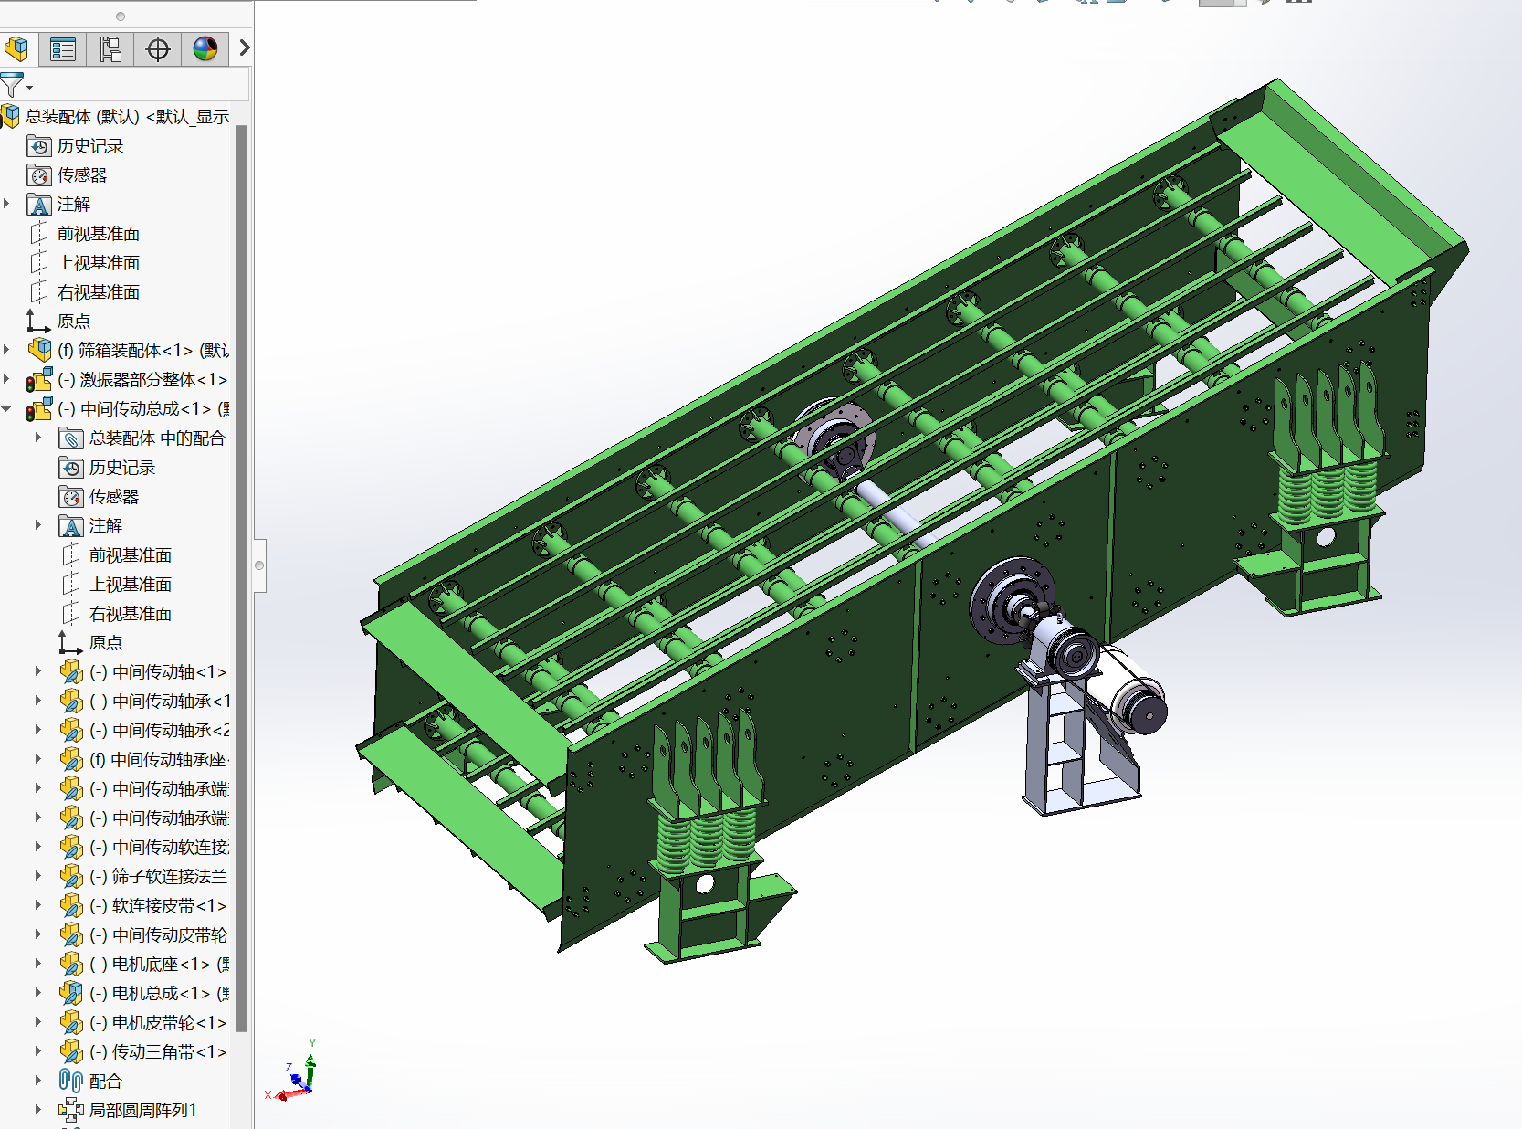The height and width of the screenshot is (1129, 1522).
Task: Expand the 筛箱装配体<1> subassembly
Action: point(7,350)
